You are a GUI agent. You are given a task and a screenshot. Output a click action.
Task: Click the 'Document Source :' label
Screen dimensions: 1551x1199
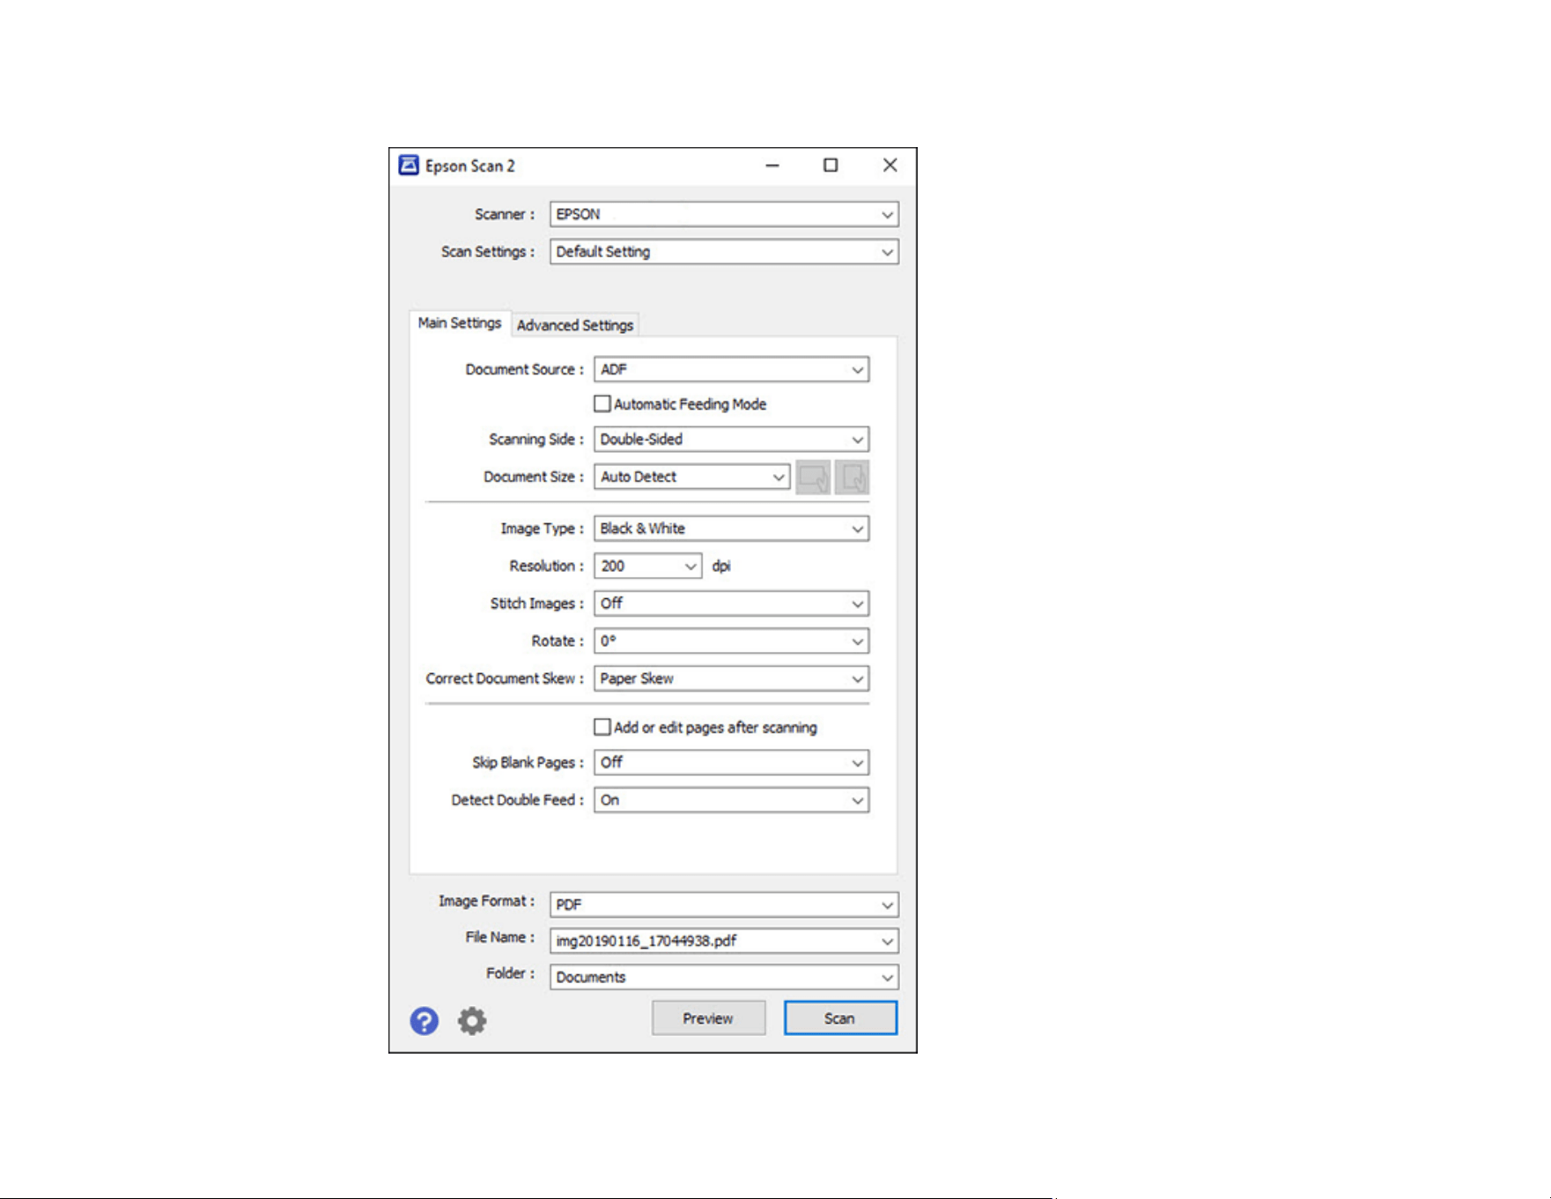click(524, 370)
